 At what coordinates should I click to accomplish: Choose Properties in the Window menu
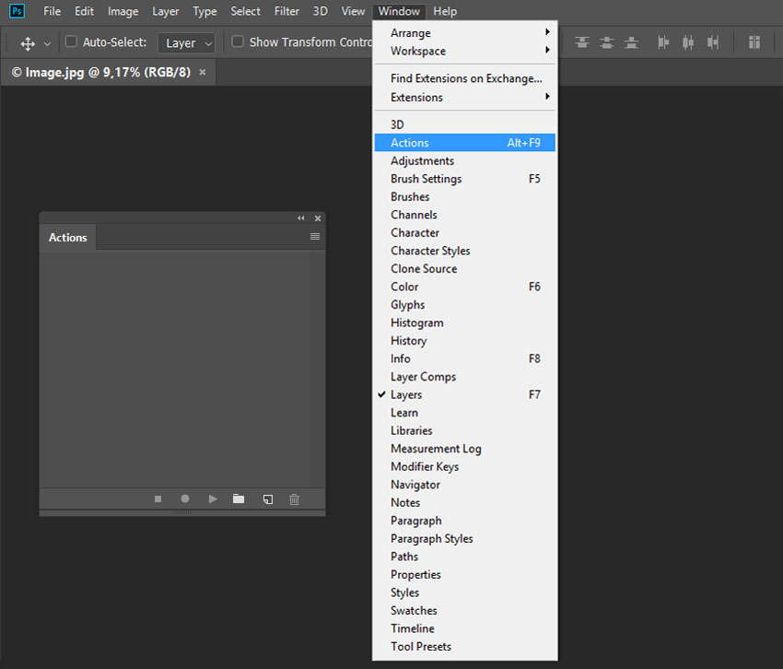[465, 574]
